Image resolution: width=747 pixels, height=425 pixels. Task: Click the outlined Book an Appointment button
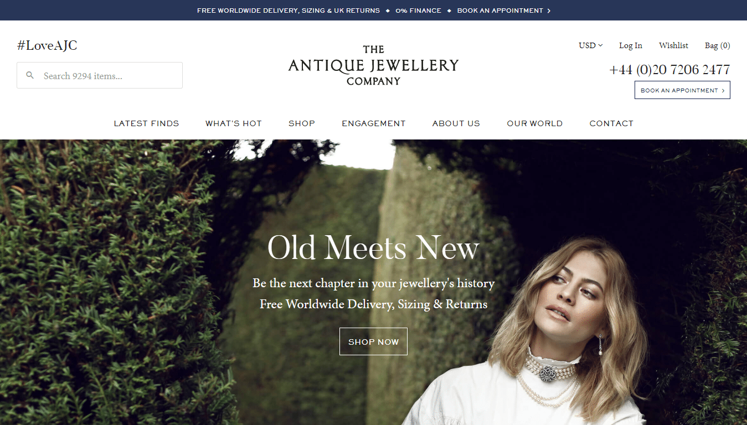[x=682, y=90]
